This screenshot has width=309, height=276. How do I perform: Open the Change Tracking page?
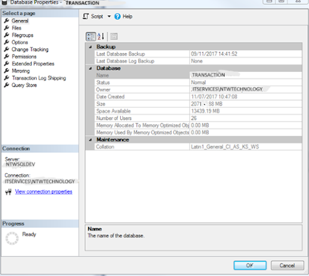pyautogui.click(x=30, y=49)
